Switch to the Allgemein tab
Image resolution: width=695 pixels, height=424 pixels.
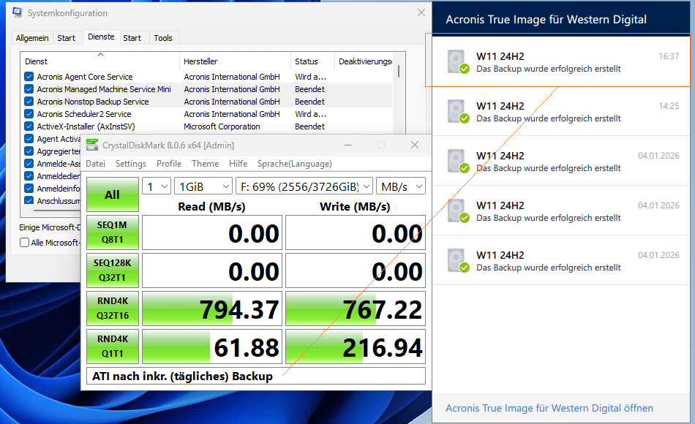tap(32, 38)
